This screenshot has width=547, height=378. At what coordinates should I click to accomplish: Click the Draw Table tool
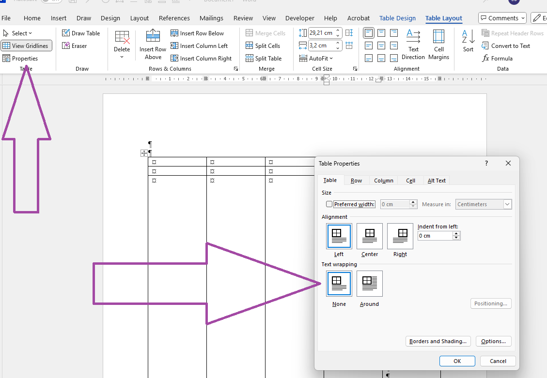[81, 33]
